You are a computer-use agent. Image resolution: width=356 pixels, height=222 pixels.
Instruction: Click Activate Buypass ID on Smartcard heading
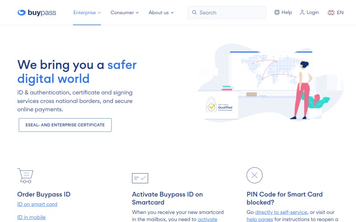coord(167,198)
